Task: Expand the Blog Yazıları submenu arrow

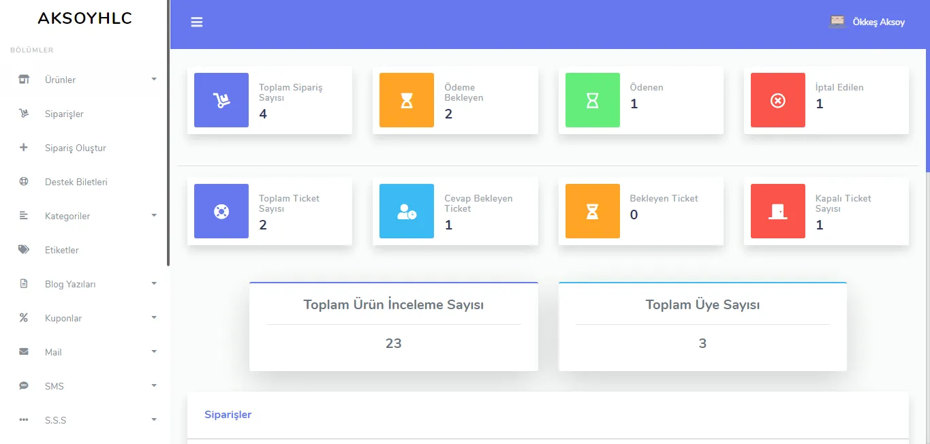Action: click(154, 284)
